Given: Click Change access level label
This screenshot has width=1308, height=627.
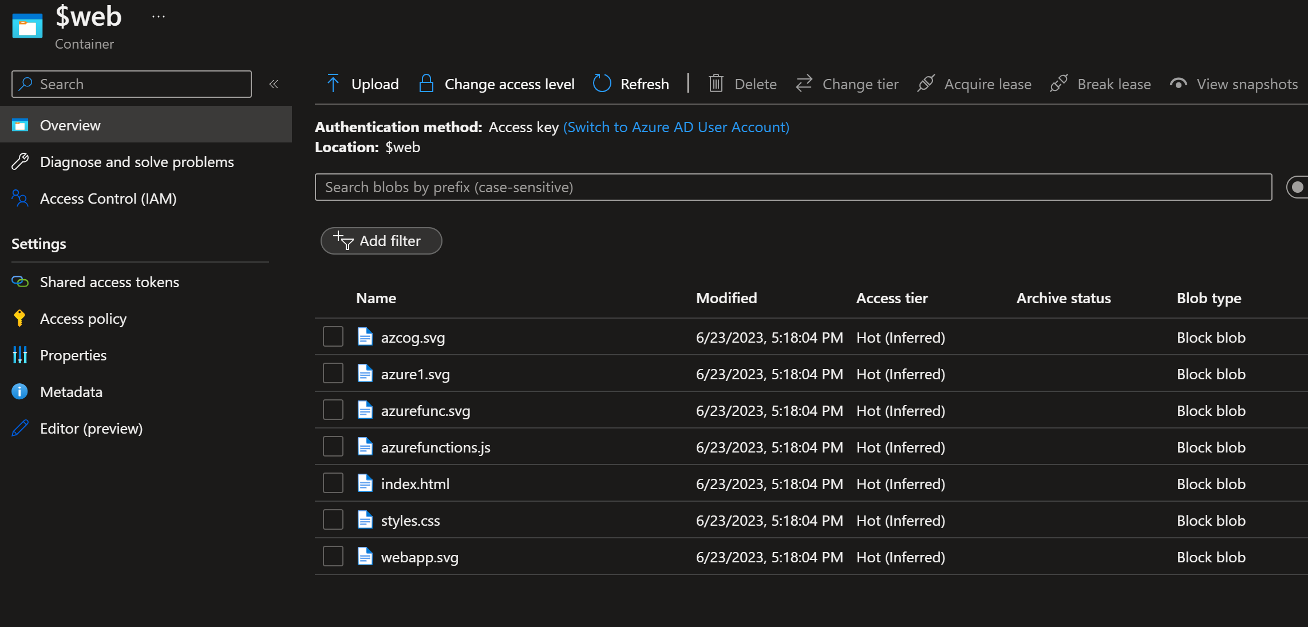Looking at the screenshot, I should coord(509,84).
